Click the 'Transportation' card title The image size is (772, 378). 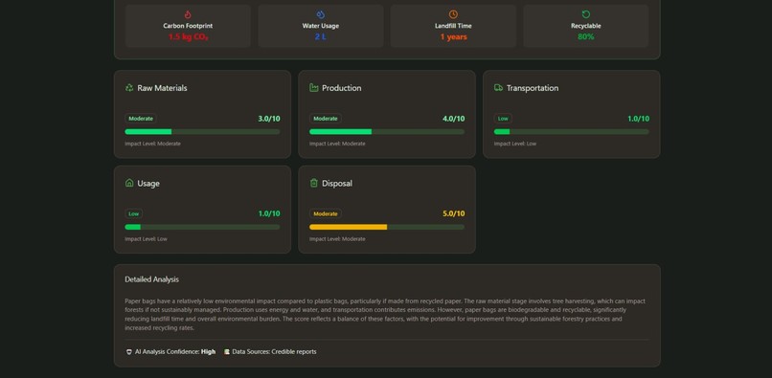[x=533, y=88]
